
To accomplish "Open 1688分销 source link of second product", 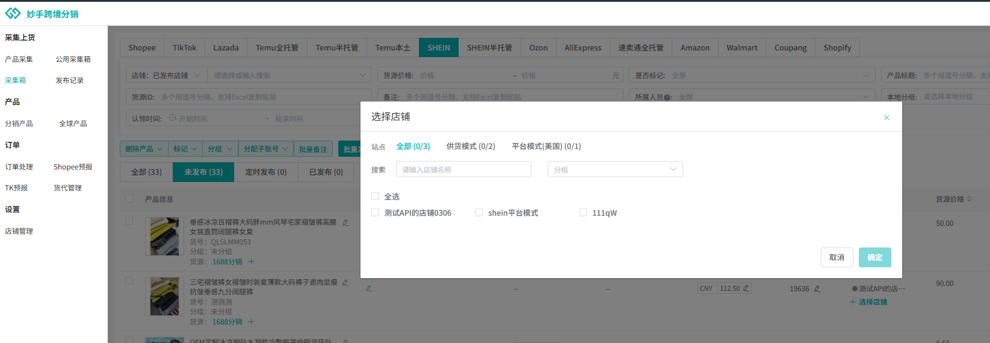I will coord(227,322).
